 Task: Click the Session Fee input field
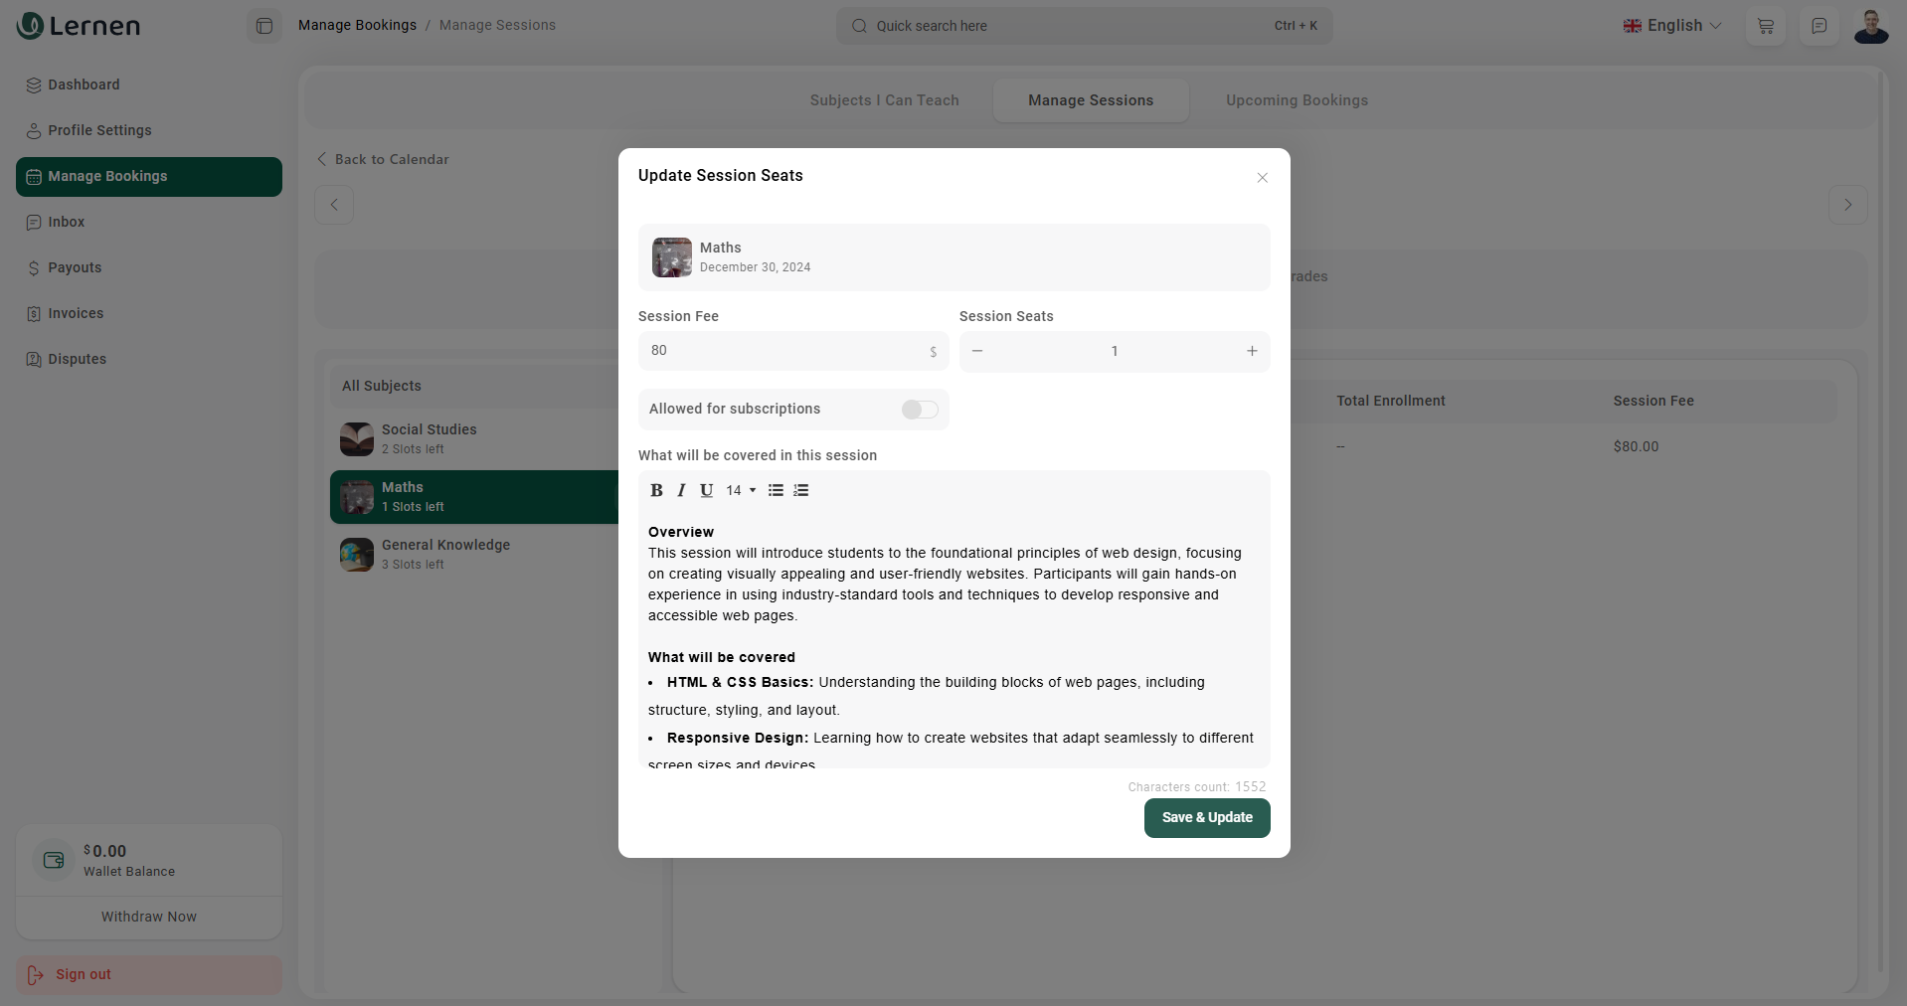tap(785, 351)
